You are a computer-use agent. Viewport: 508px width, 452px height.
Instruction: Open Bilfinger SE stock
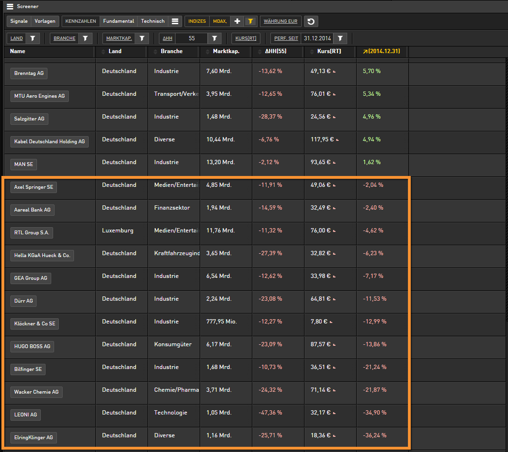[x=28, y=369]
